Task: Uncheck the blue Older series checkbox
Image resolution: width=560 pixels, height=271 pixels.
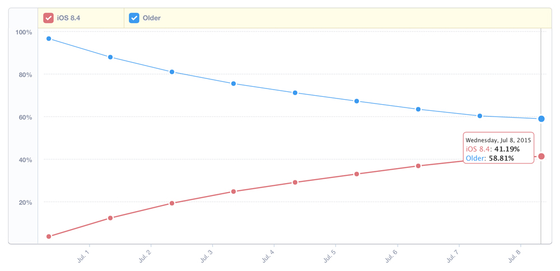Action: (134, 18)
